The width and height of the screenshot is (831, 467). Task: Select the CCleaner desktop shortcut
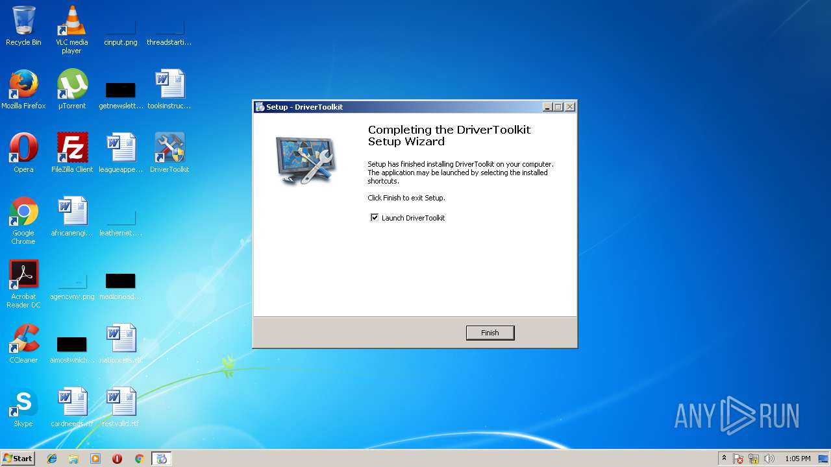click(23, 344)
